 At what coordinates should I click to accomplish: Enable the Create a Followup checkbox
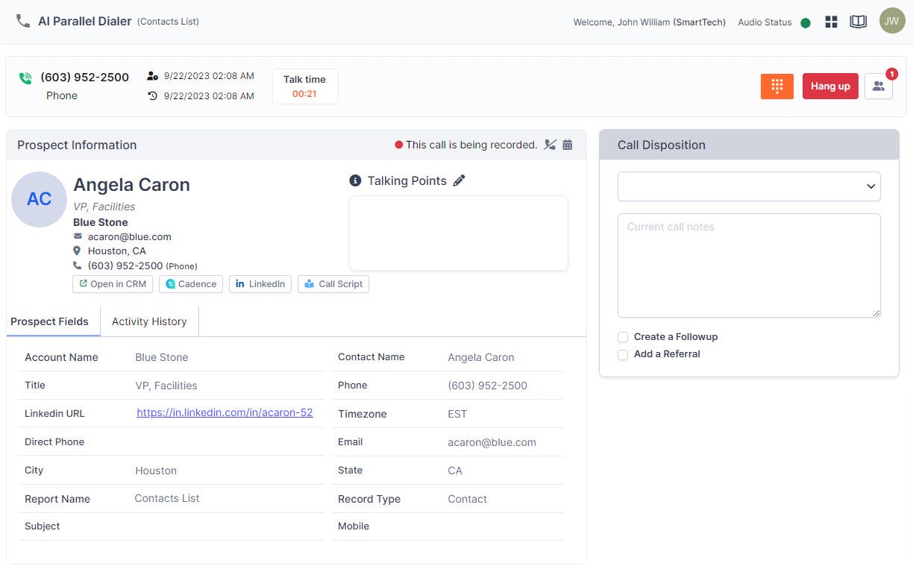(623, 337)
